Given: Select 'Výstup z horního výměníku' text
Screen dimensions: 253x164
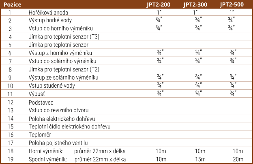Looking at the screenshot, I should (60, 53).
